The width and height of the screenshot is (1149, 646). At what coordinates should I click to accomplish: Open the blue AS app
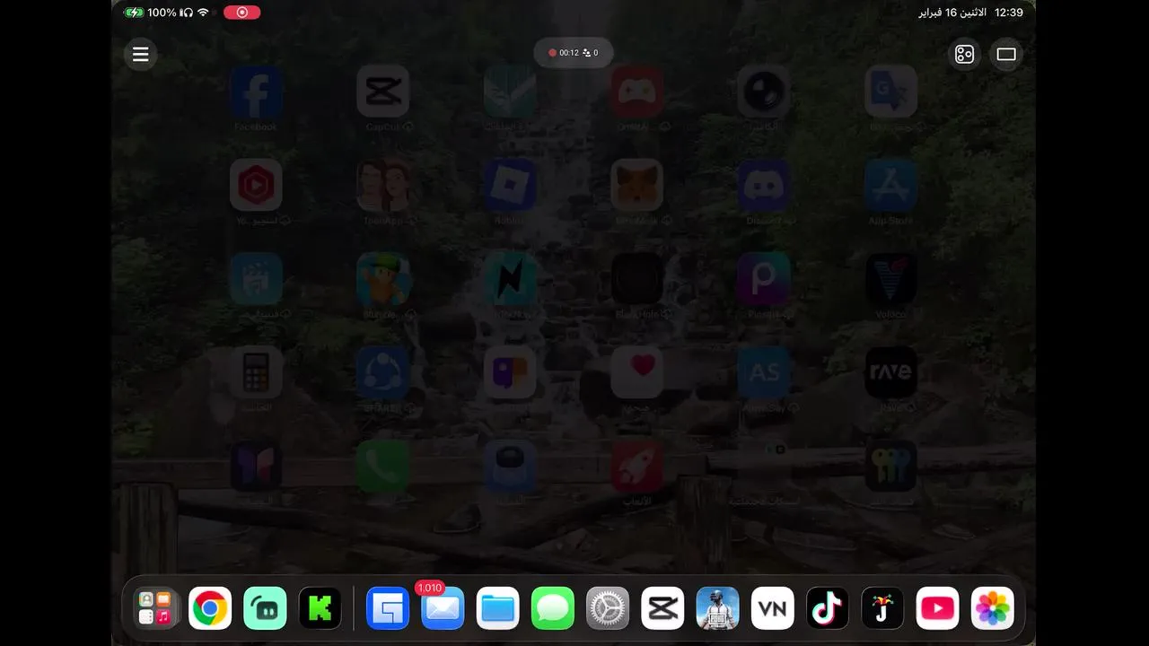(764, 371)
